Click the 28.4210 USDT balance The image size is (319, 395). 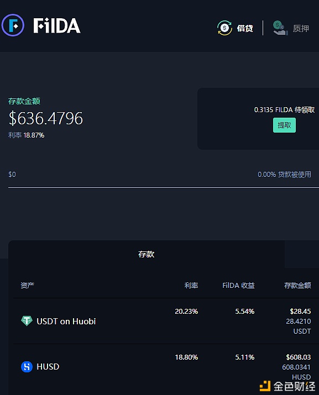(x=299, y=326)
